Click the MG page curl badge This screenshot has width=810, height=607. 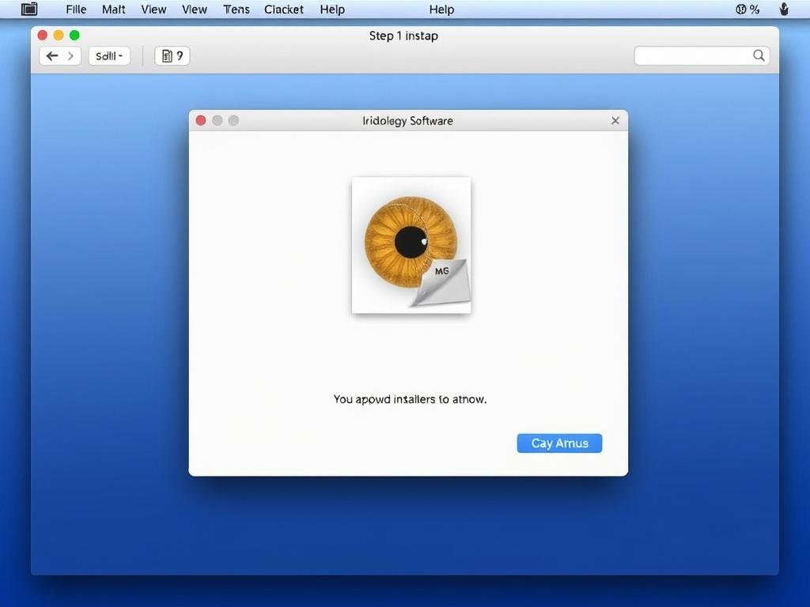pyautogui.click(x=442, y=280)
